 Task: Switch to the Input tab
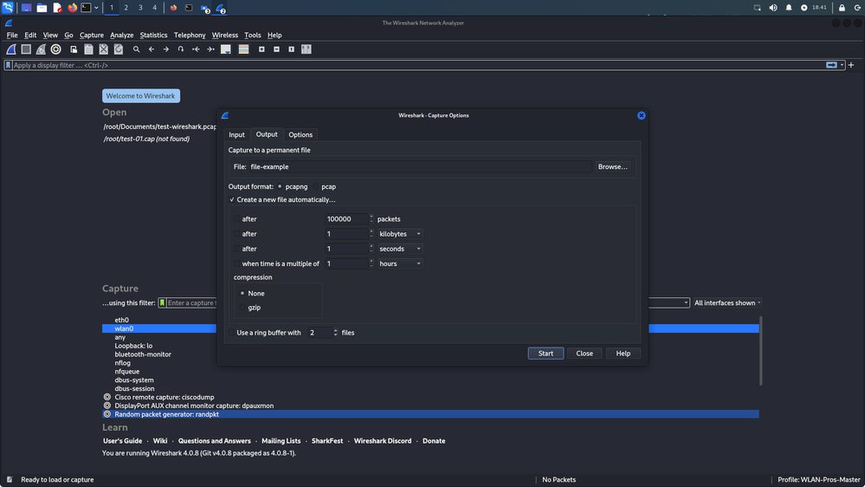pos(236,134)
